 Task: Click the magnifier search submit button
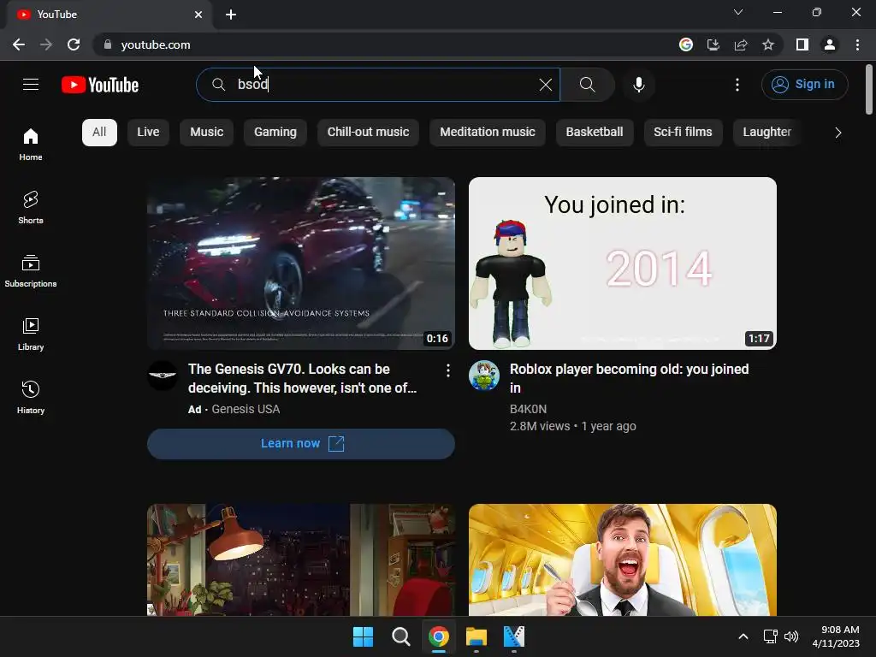587,85
